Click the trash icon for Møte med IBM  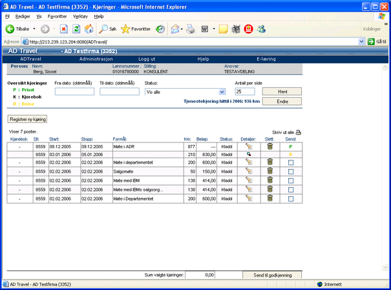pyautogui.click(x=270, y=182)
